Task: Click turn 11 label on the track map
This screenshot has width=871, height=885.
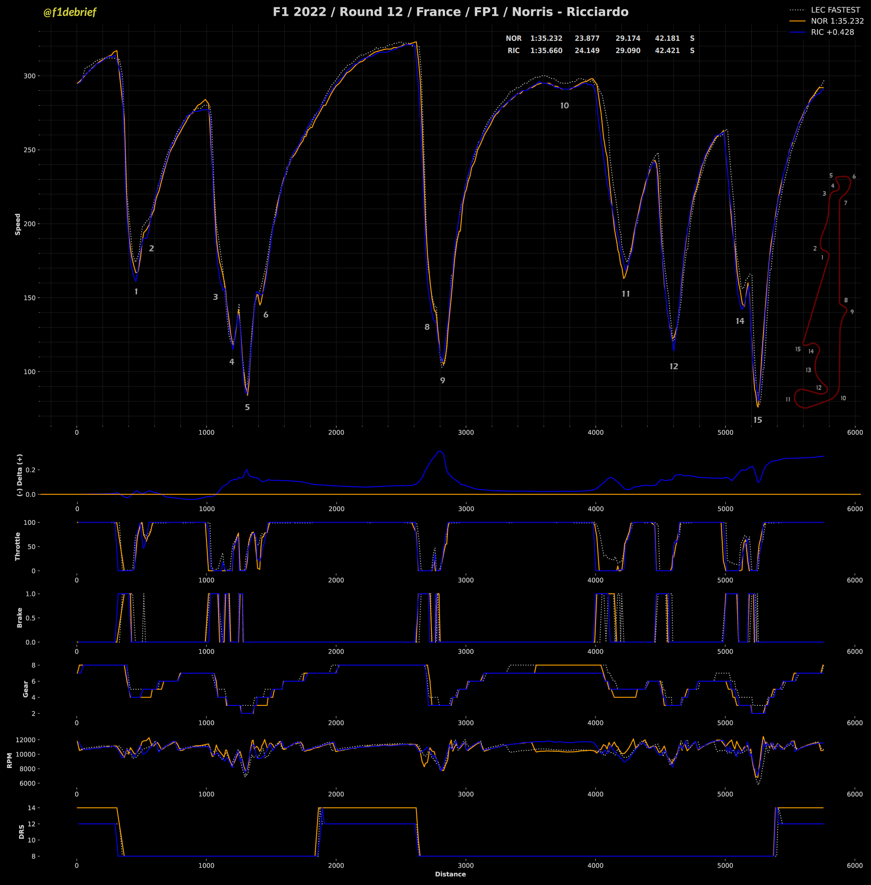Action: click(788, 399)
